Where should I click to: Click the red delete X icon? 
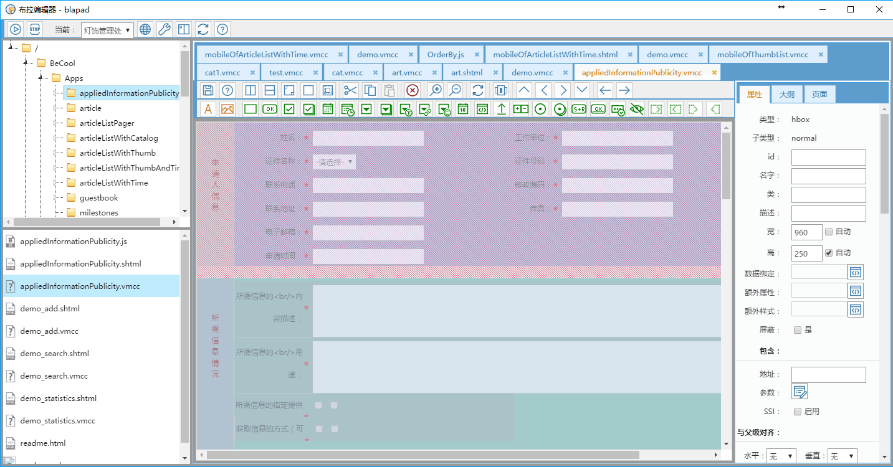click(x=412, y=90)
